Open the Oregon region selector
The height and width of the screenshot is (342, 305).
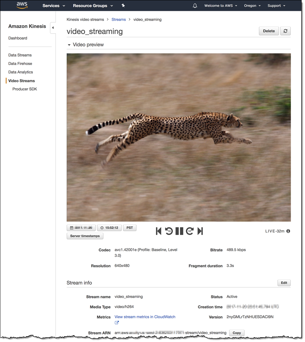point(252,6)
